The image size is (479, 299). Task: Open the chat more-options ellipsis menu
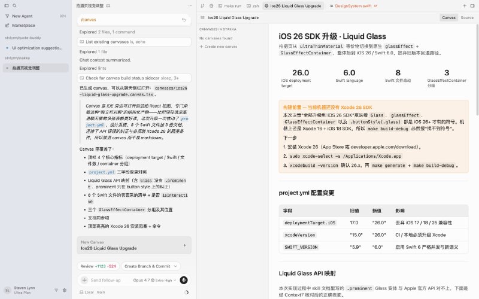click(190, 6)
